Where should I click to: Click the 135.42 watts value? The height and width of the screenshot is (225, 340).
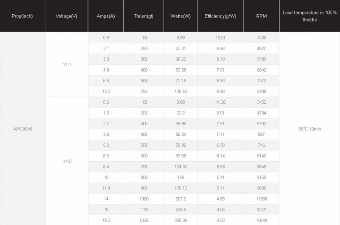pyautogui.click(x=181, y=92)
